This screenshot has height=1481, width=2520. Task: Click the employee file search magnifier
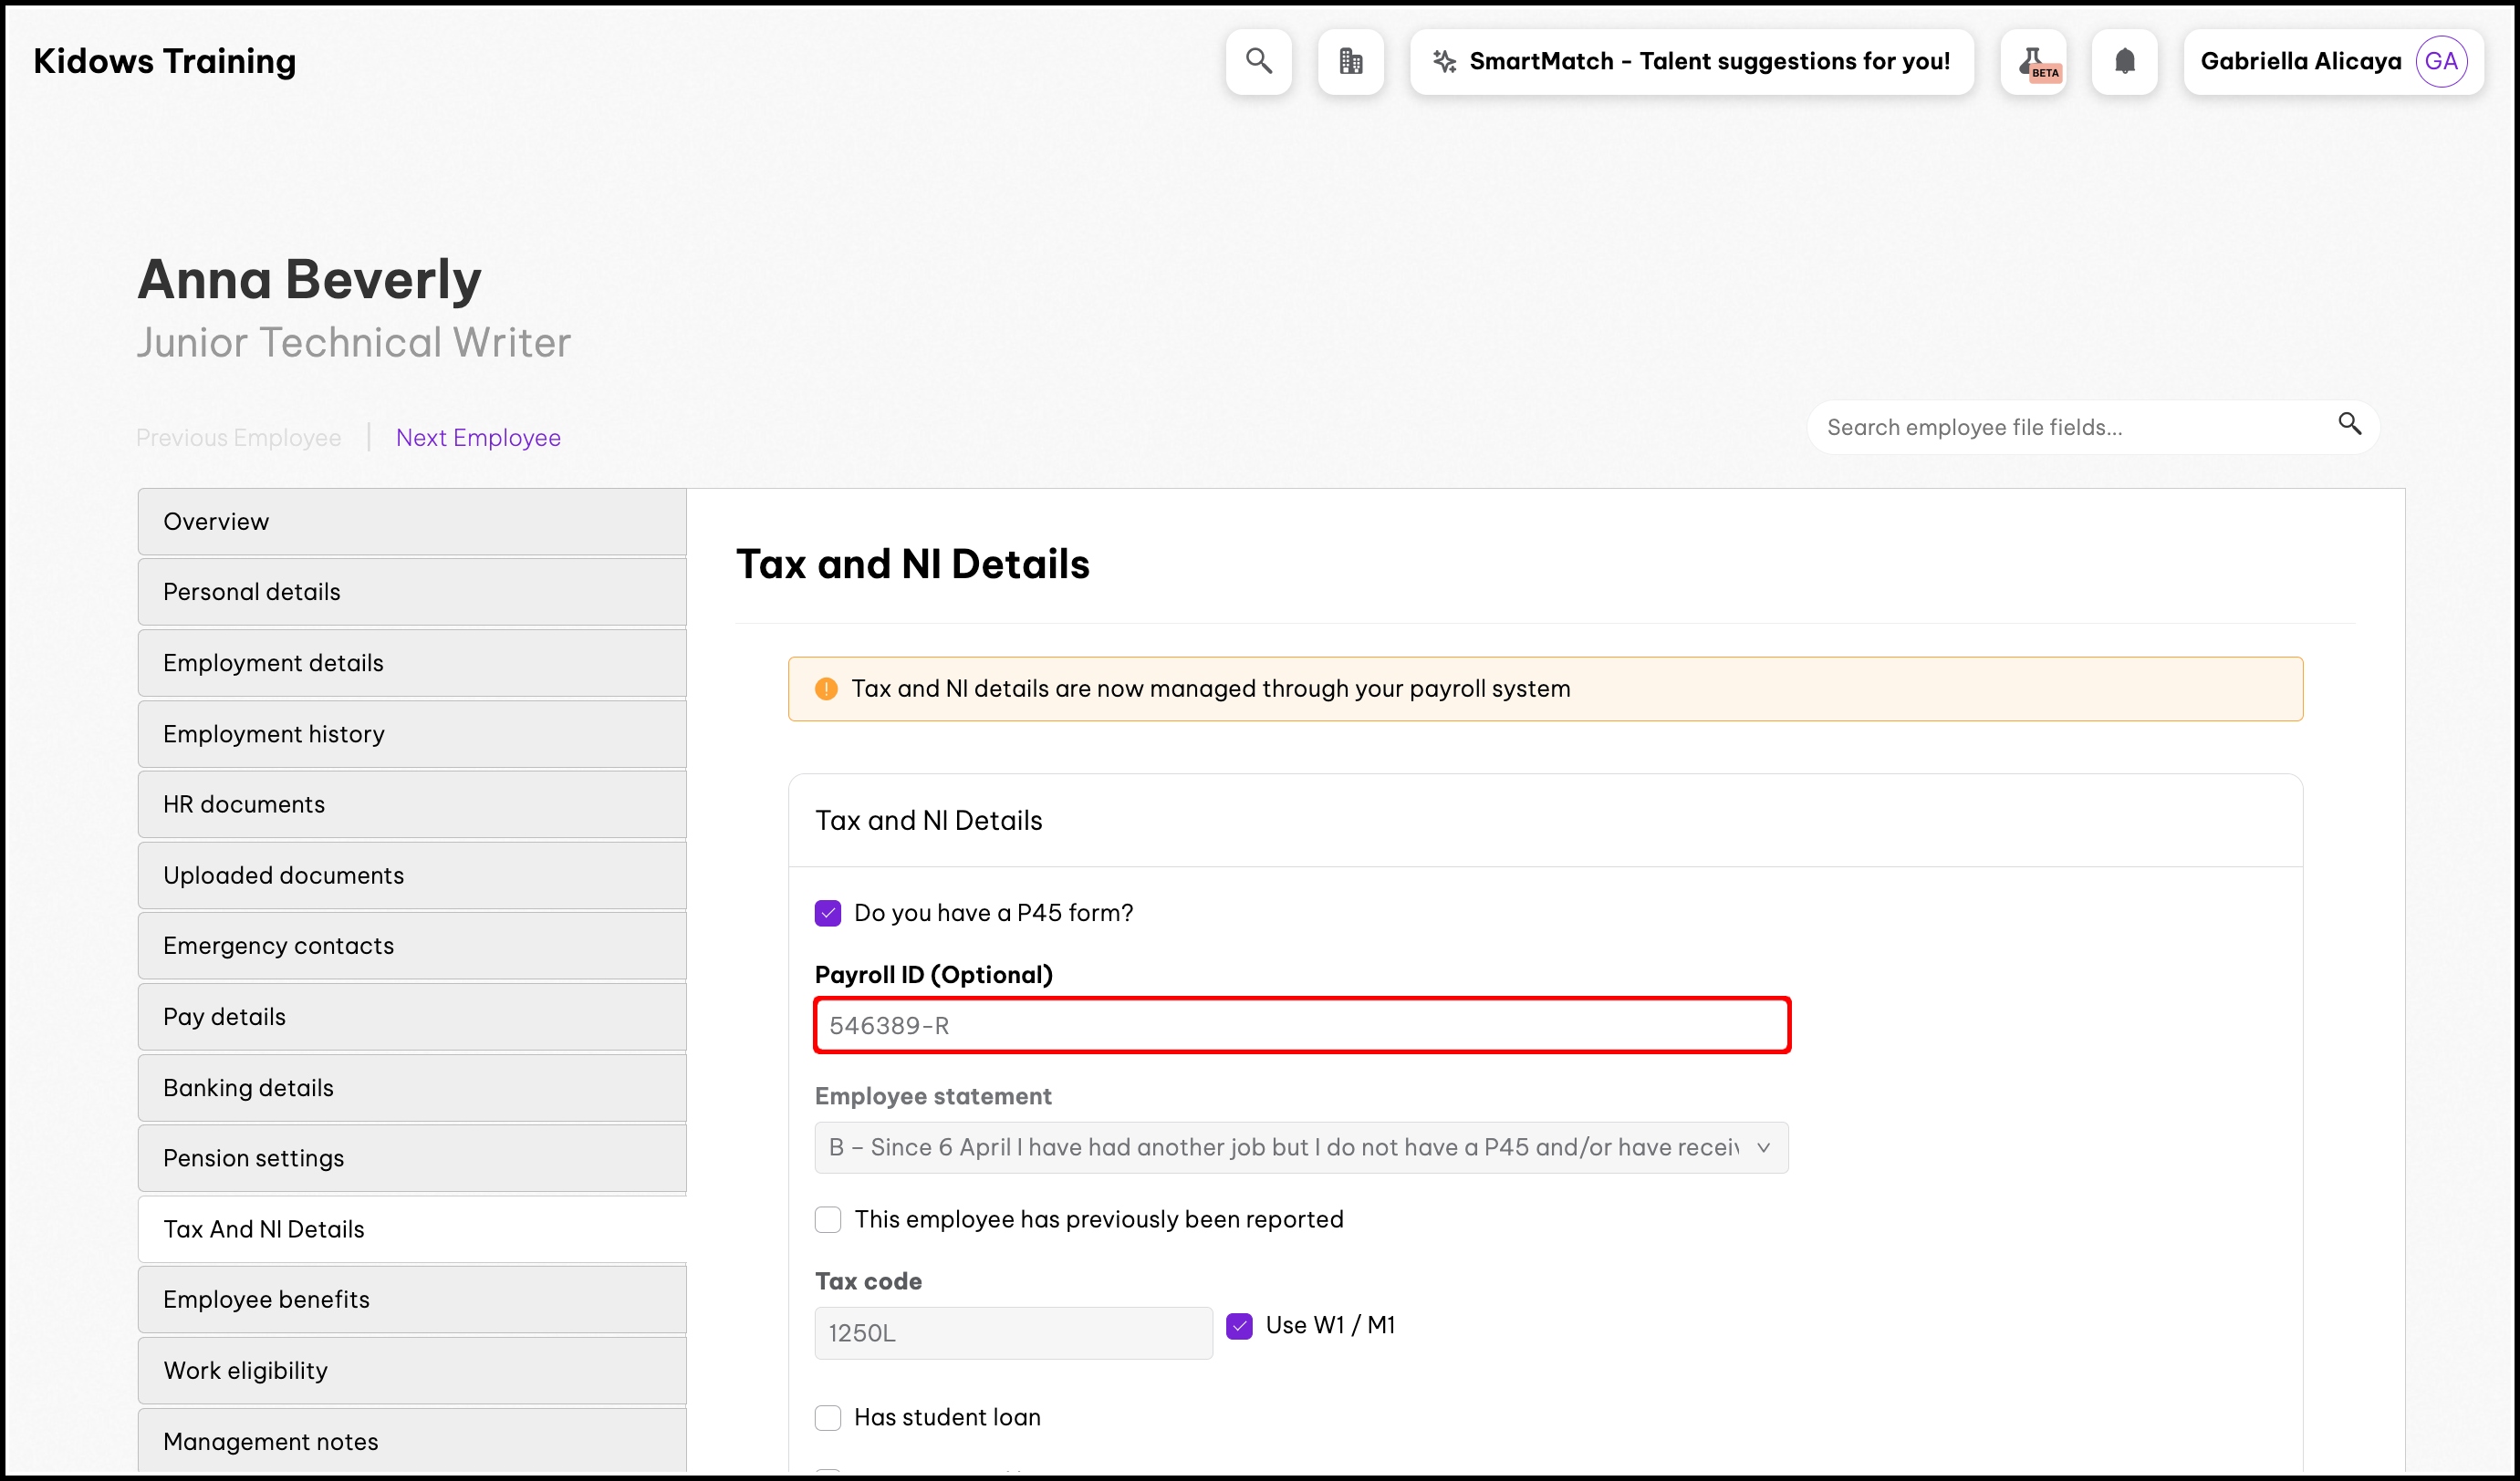(x=2349, y=424)
